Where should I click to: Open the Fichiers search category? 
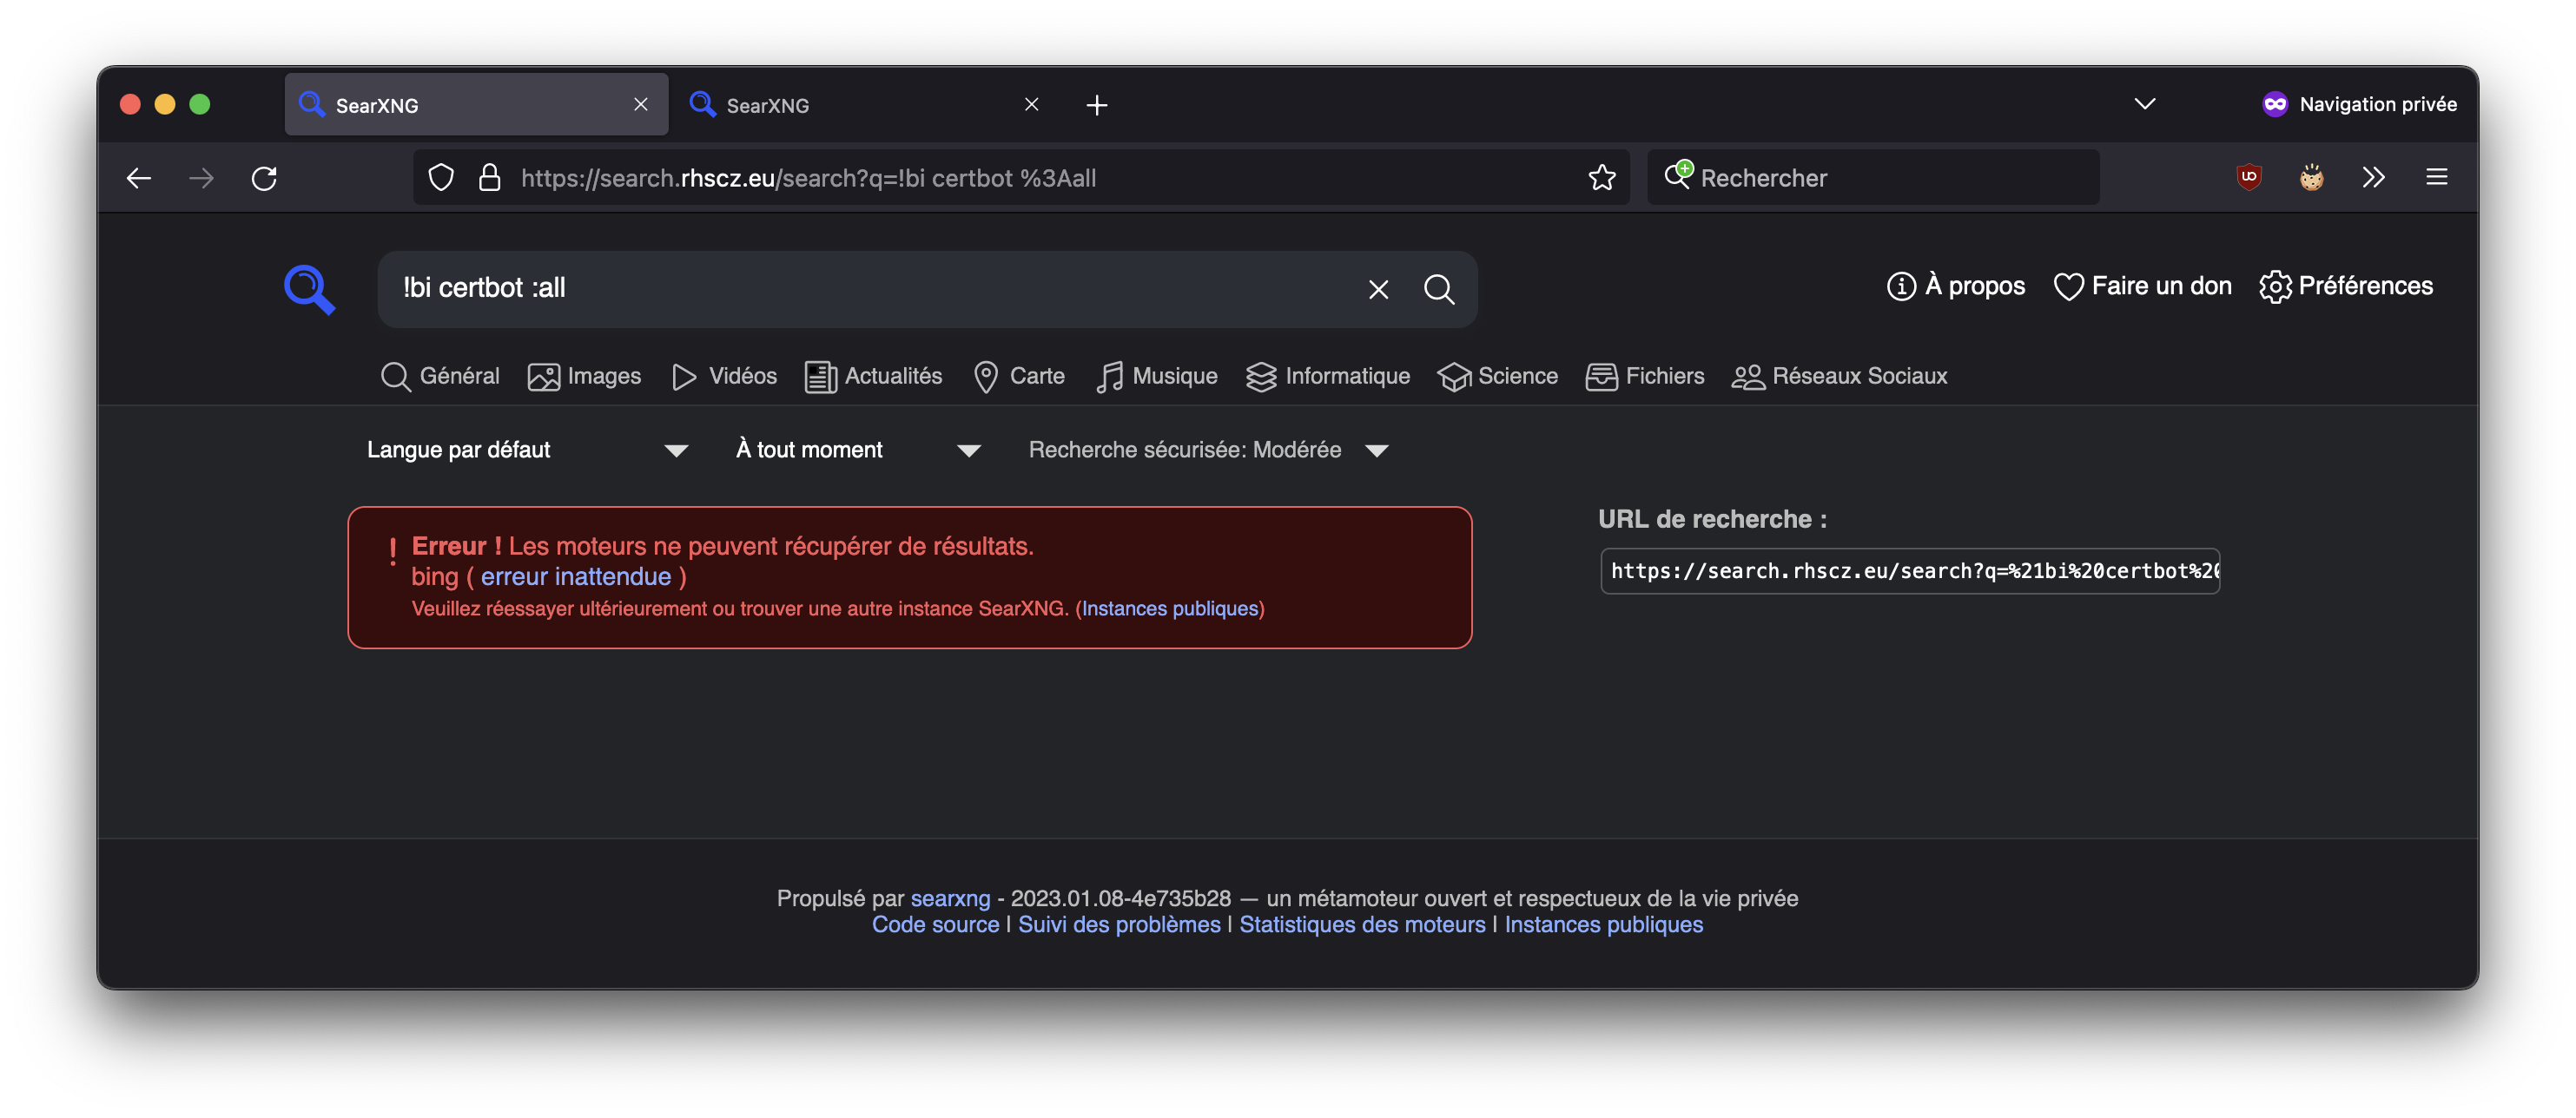(x=1644, y=377)
